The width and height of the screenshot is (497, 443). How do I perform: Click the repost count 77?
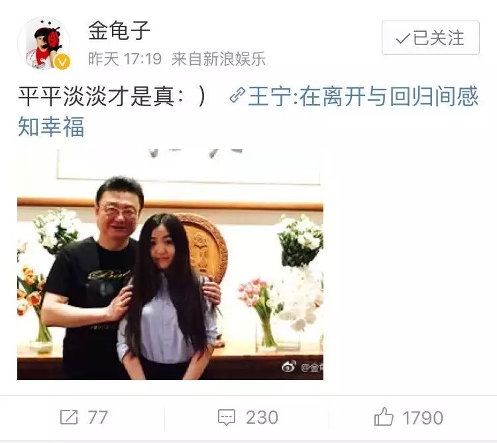coord(97,417)
